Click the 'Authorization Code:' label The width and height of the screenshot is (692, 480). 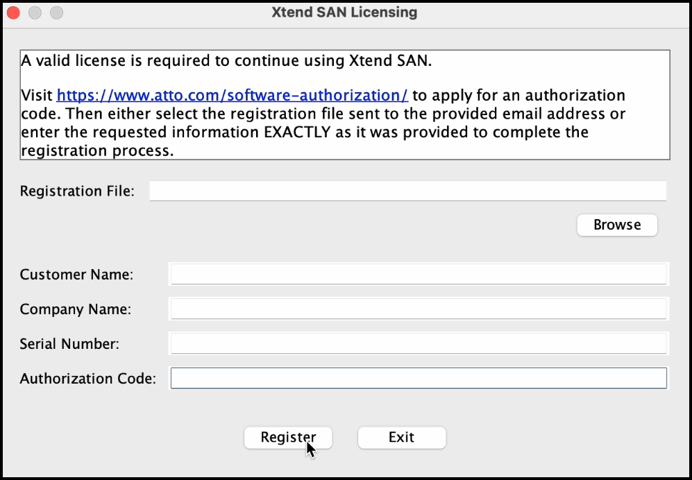(88, 379)
